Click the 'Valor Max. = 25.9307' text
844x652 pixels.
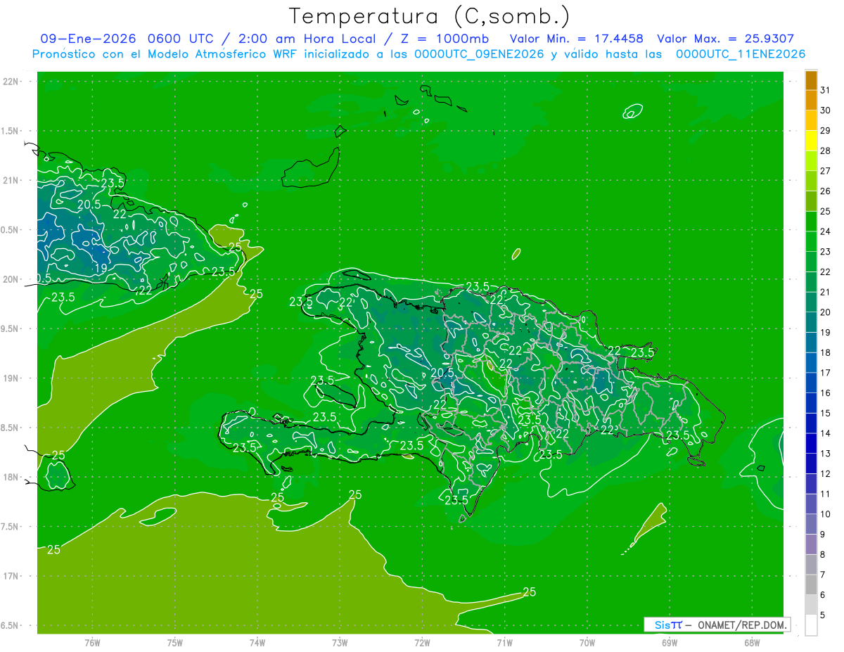point(725,39)
